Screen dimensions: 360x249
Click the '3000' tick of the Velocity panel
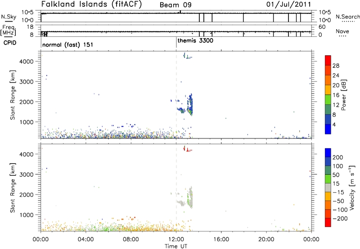tap(26, 174)
